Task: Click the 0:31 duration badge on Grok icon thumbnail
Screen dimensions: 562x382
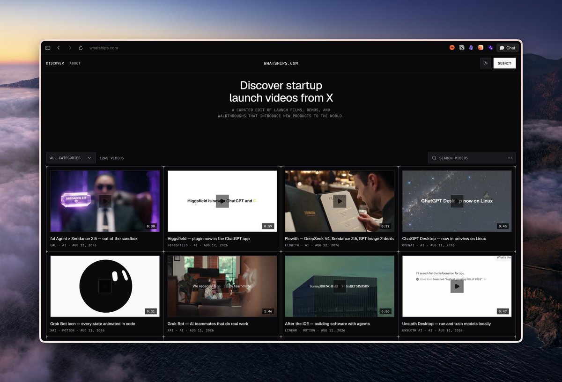Action: tap(150, 311)
